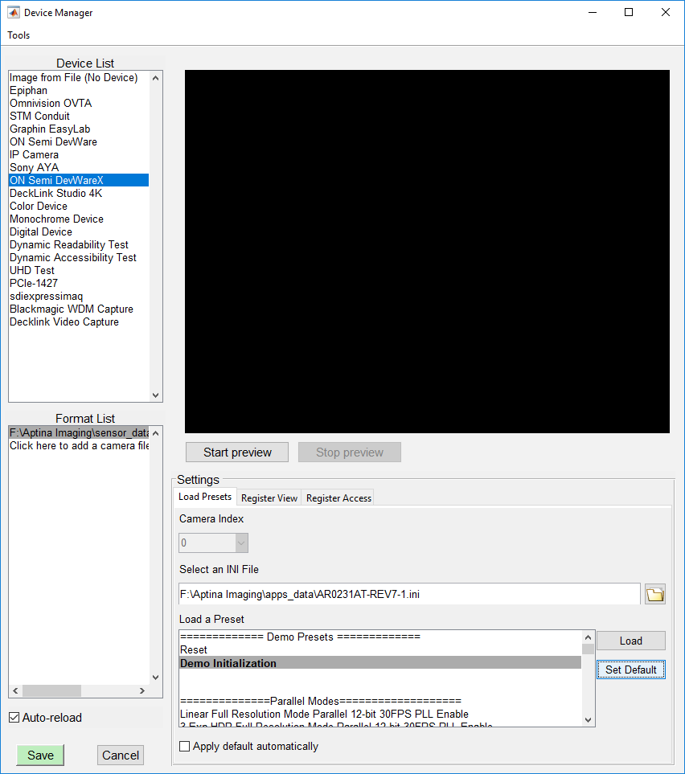Click the preset list scroll down arrow
The width and height of the screenshot is (685, 774).
pyautogui.click(x=588, y=719)
